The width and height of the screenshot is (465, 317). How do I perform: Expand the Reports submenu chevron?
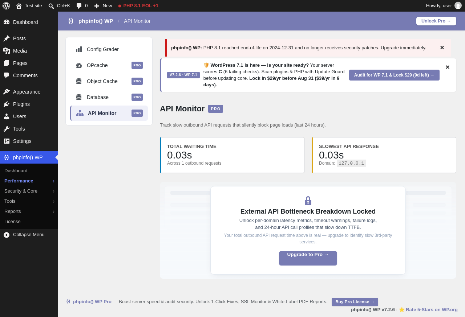[53, 211]
